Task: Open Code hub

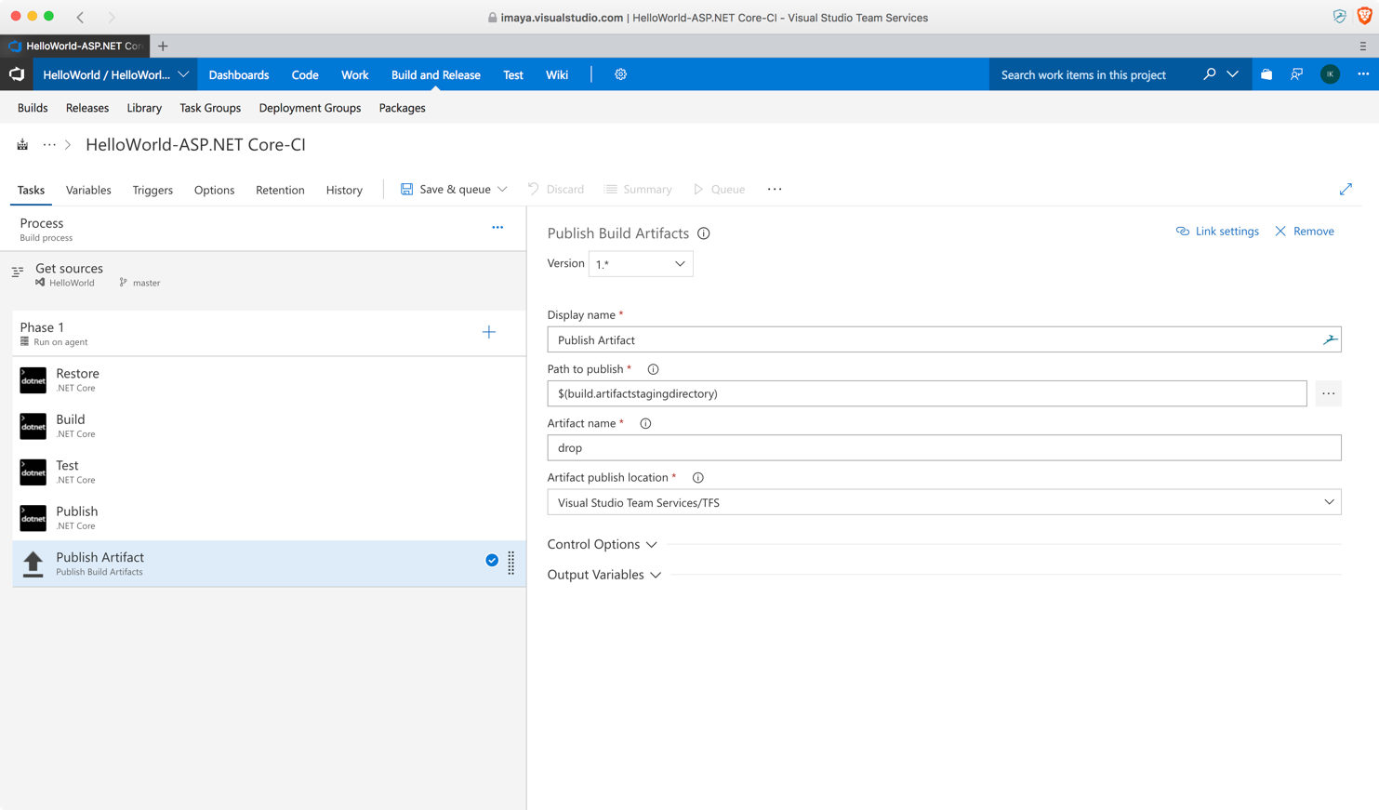Action: (x=305, y=74)
